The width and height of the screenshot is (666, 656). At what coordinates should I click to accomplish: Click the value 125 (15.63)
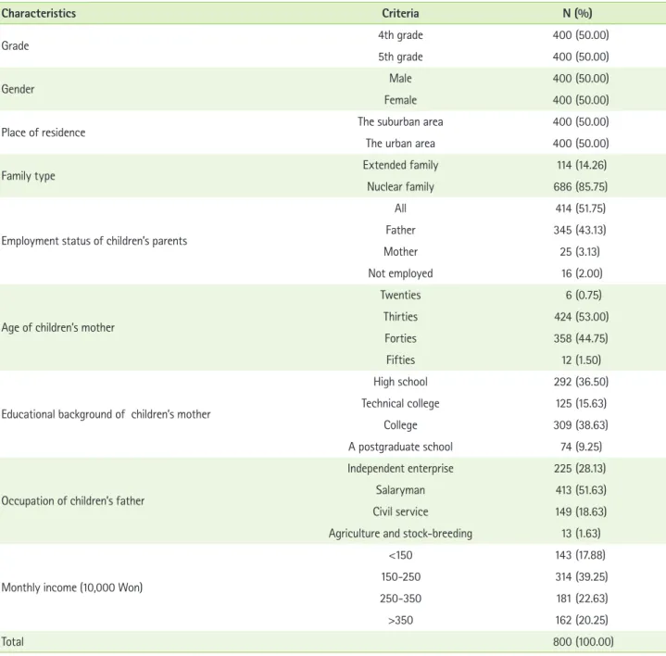(x=581, y=403)
